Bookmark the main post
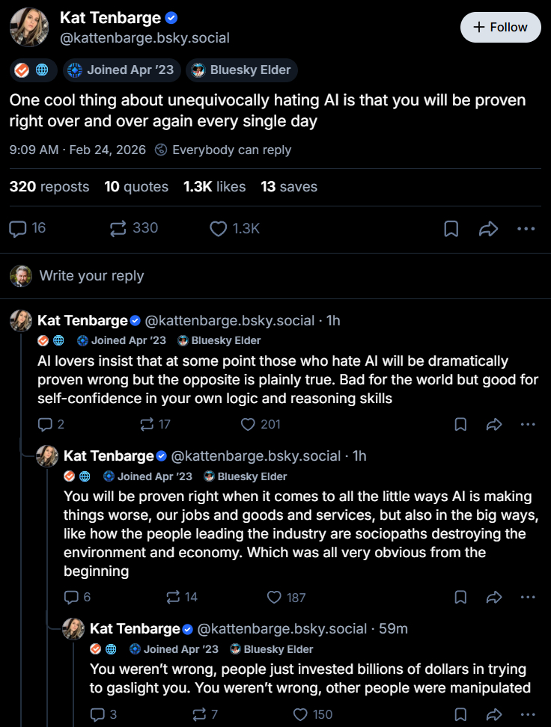The image size is (551, 727). coord(451,228)
